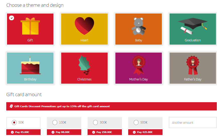Choose the Birthday cake theme
The image size is (217, 136).
30,68
